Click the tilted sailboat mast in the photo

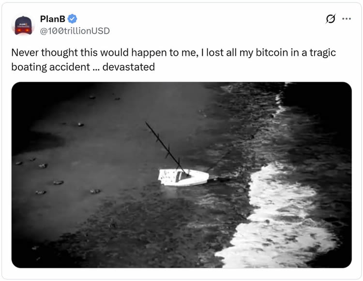(166, 146)
